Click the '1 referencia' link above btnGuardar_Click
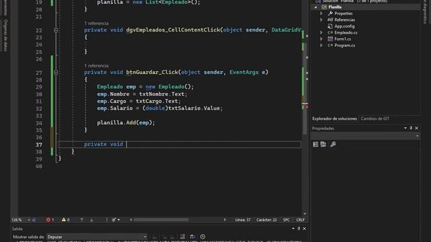This screenshot has width=431, height=242. [x=96, y=66]
